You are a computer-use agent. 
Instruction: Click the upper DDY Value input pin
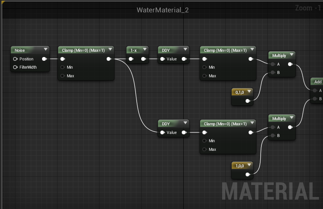point(163,59)
